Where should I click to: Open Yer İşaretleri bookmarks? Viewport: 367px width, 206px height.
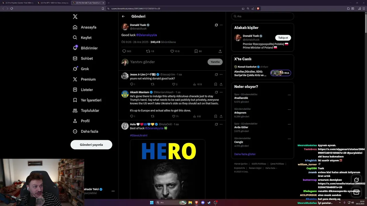pos(87,100)
